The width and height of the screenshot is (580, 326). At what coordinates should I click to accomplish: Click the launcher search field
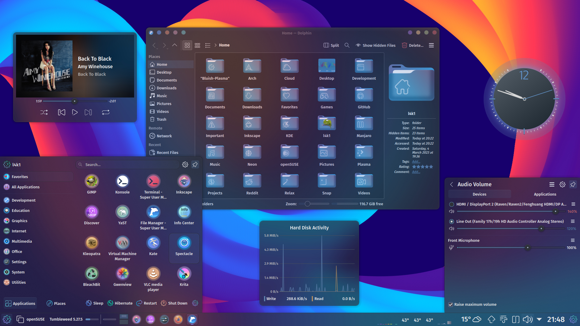pyautogui.click(x=127, y=165)
